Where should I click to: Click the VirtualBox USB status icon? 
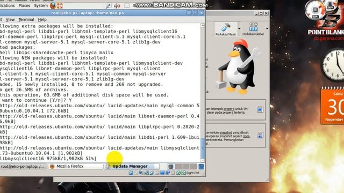pyautogui.click(x=152, y=173)
